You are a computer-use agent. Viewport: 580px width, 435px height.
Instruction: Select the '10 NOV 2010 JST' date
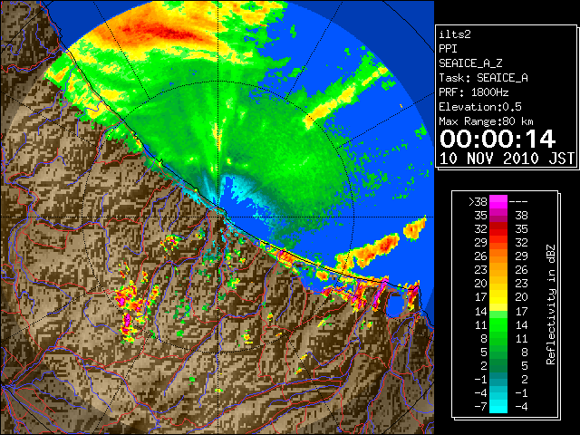[507, 159]
